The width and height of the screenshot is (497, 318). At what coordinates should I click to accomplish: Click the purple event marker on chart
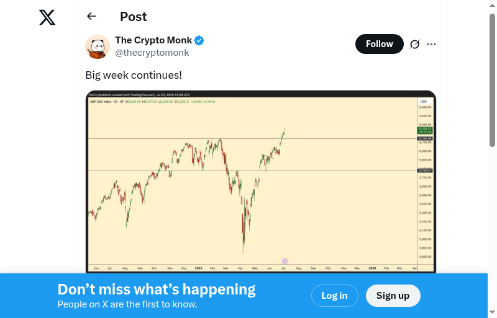point(285,261)
